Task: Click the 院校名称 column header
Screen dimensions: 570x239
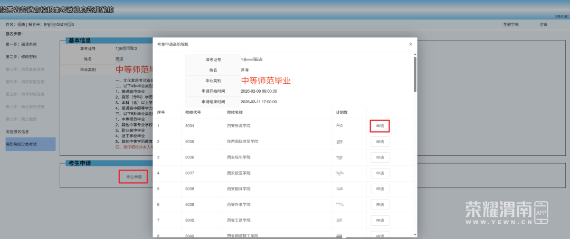Action: point(235,112)
